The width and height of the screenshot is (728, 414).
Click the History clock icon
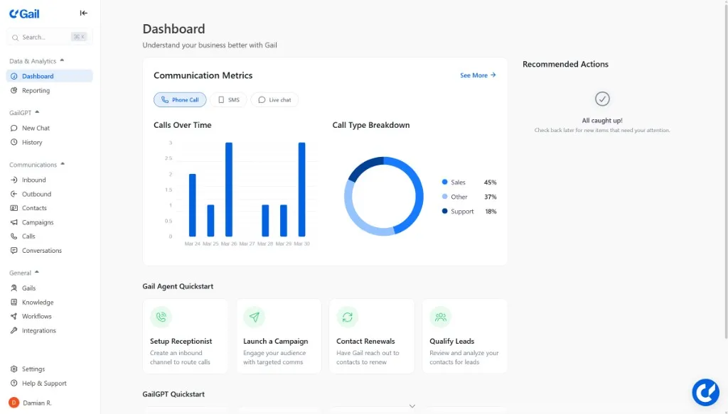pyautogui.click(x=14, y=142)
